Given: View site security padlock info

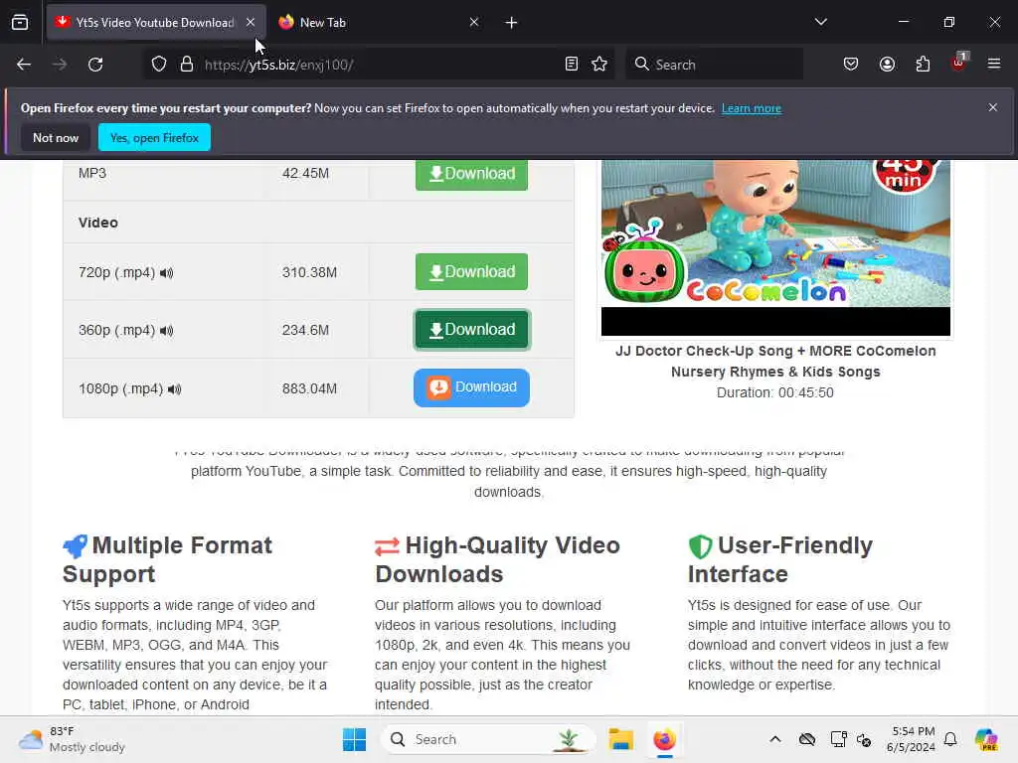Looking at the screenshot, I should pyautogui.click(x=187, y=65).
